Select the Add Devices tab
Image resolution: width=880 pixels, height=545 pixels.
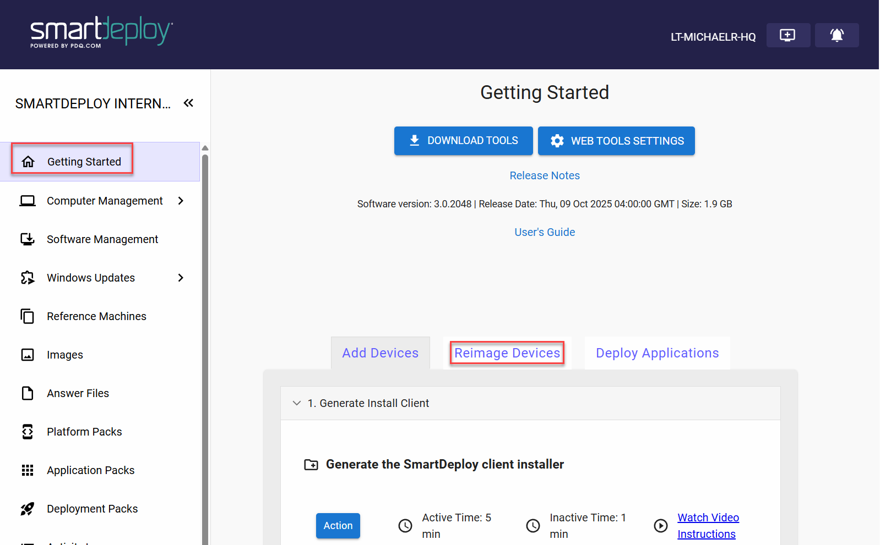coord(380,353)
